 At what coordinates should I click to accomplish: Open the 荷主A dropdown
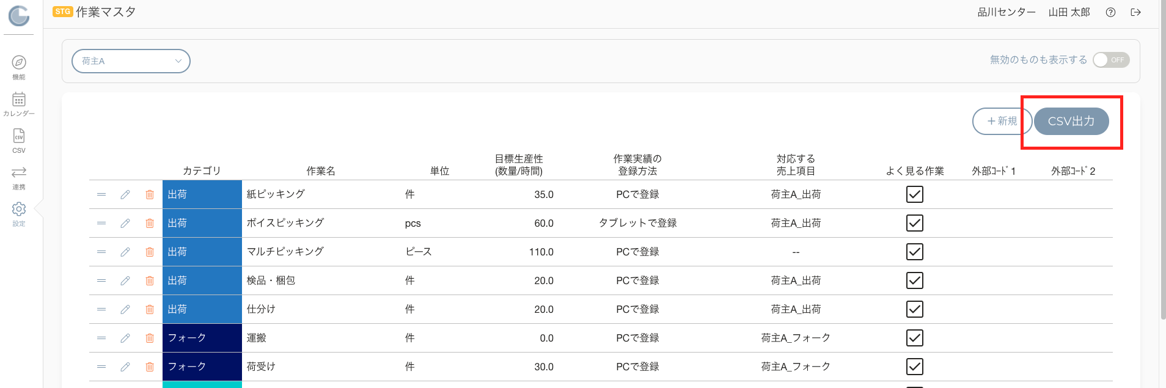(x=131, y=61)
